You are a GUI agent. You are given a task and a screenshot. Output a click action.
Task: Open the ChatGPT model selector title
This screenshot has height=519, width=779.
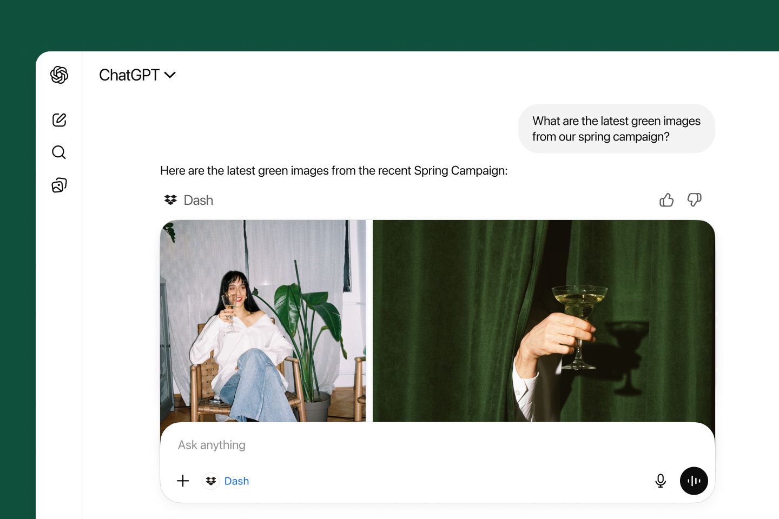129,75
